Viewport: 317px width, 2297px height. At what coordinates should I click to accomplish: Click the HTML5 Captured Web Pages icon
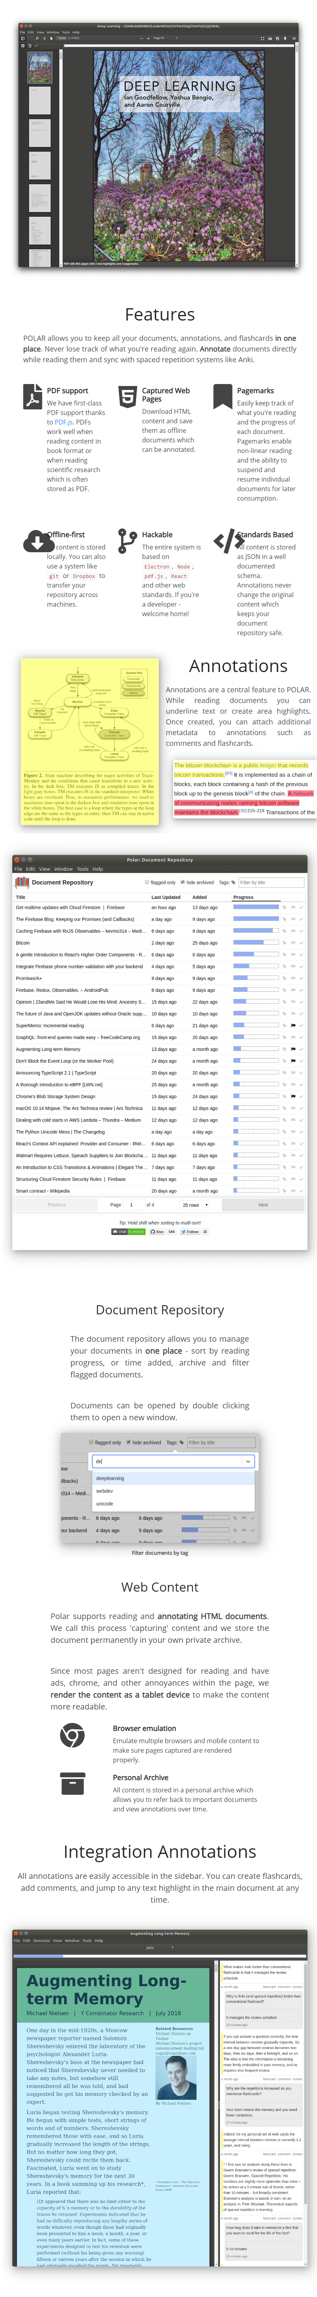coord(127,396)
